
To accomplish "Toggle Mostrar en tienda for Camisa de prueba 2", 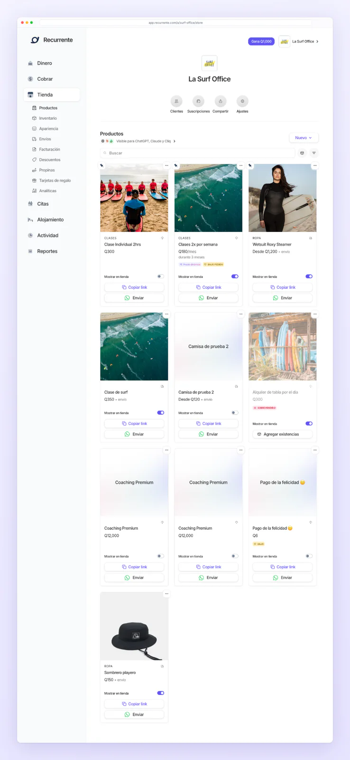I will 235,413.
